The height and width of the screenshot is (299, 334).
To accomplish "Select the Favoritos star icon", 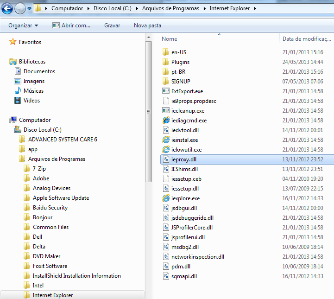I will point(13,42).
